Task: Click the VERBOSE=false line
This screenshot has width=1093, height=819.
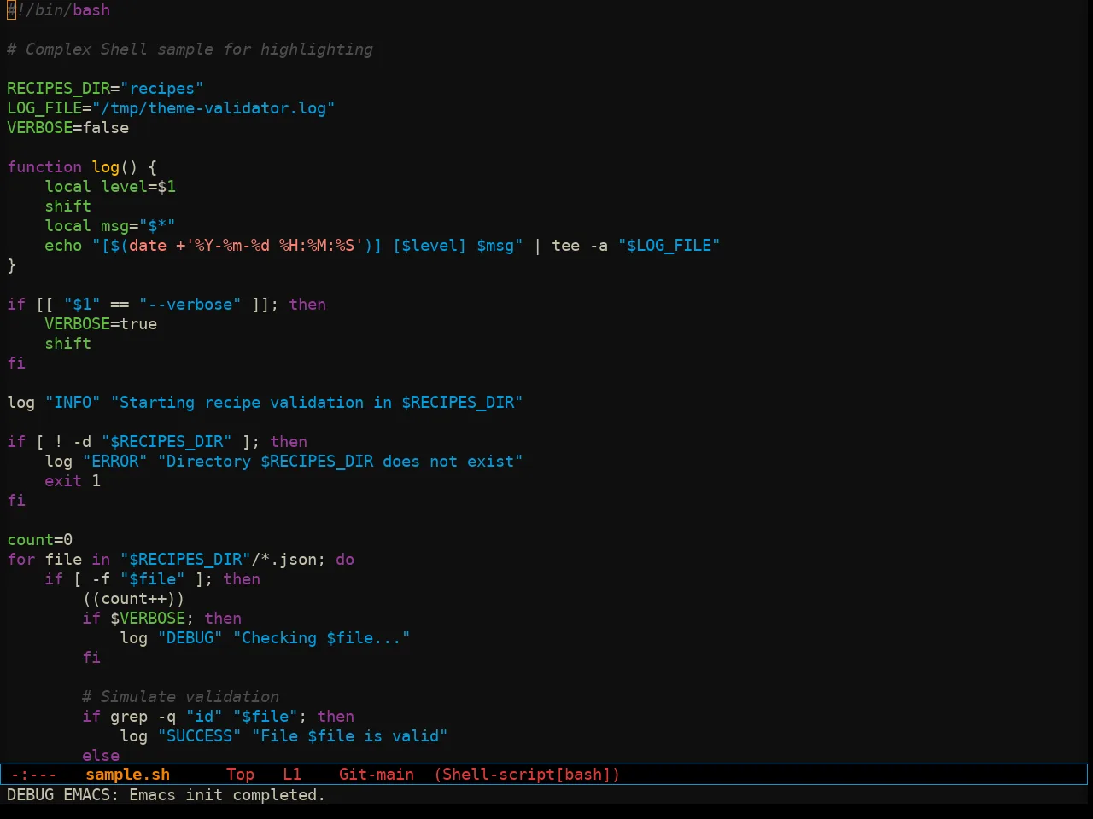Action: pyautogui.click(x=67, y=128)
